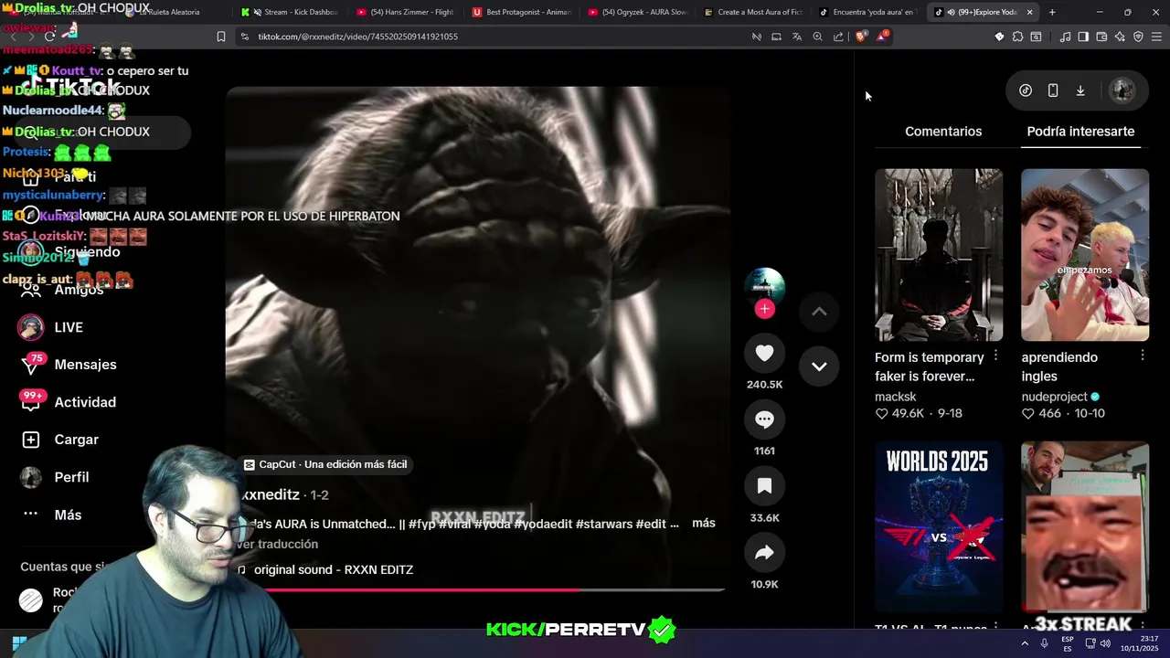
Task: Open the WORLDS 2025 video thumbnail
Action: (939, 526)
